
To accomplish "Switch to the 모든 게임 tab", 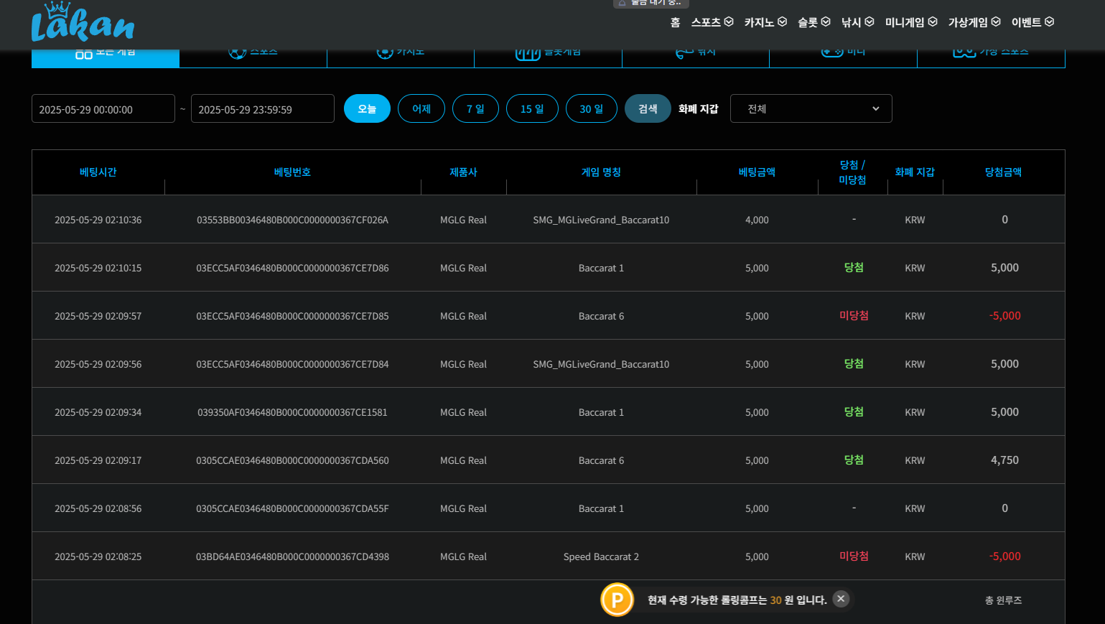I will click(106, 55).
